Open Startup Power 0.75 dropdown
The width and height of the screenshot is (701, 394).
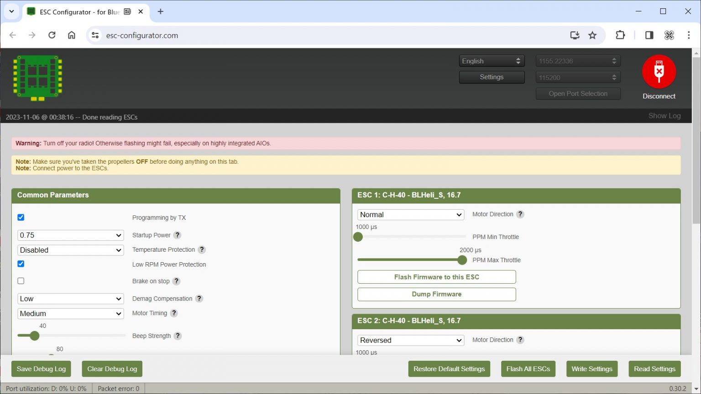[x=71, y=235]
